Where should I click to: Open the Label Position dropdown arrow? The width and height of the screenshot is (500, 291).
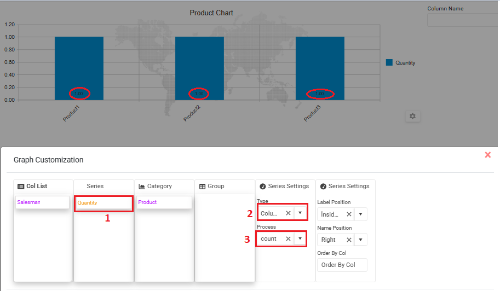tap(361, 214)
